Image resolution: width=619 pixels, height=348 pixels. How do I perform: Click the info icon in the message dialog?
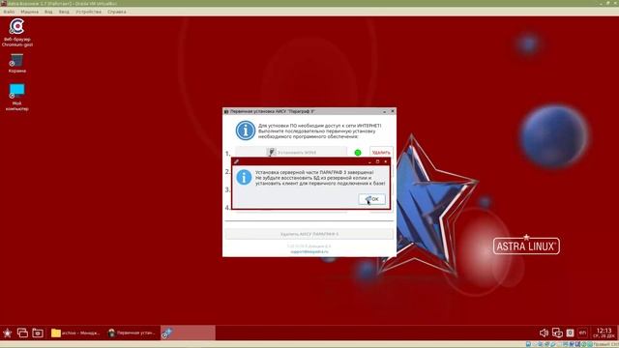pyautogui.click(x=244, y=177)
